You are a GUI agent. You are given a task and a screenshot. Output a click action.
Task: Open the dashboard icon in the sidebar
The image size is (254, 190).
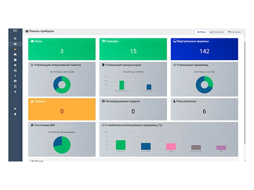pyautogui.click(x=15, y=44)
